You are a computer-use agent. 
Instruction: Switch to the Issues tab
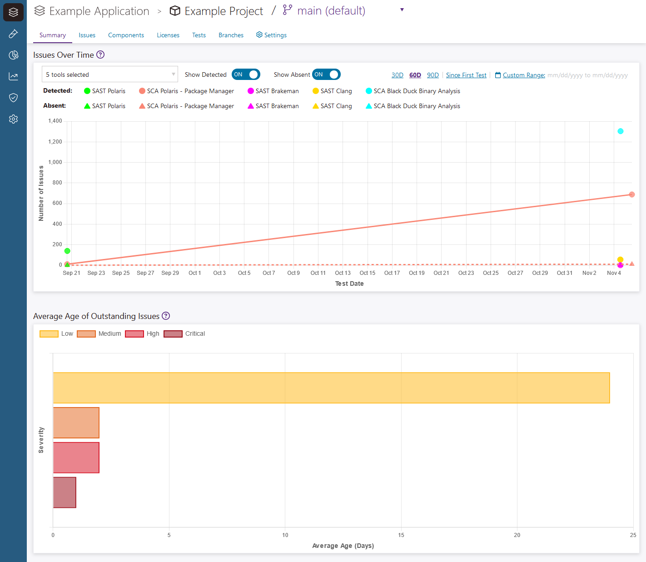tap(87, 35)
